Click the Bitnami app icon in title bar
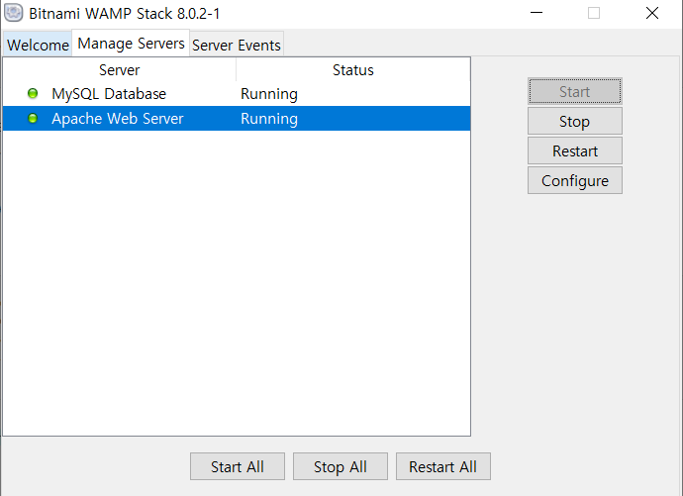The image size is (683, 496). pyautogui.click(x=13, y=13)
